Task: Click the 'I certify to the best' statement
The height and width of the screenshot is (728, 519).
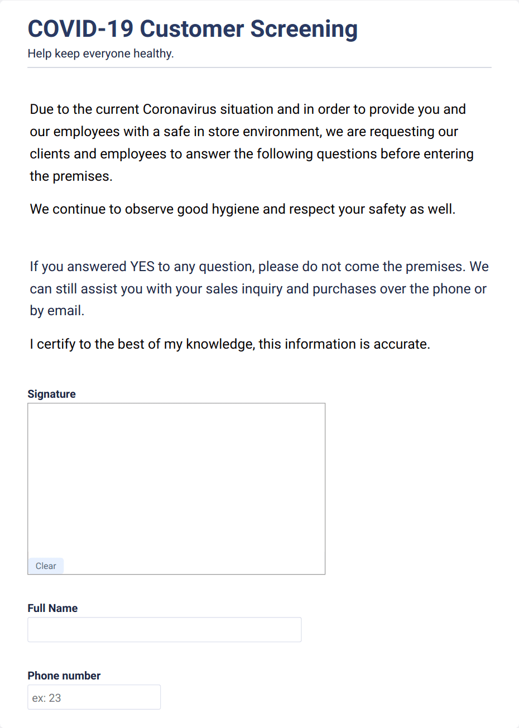Action: (x=230, y=344)
